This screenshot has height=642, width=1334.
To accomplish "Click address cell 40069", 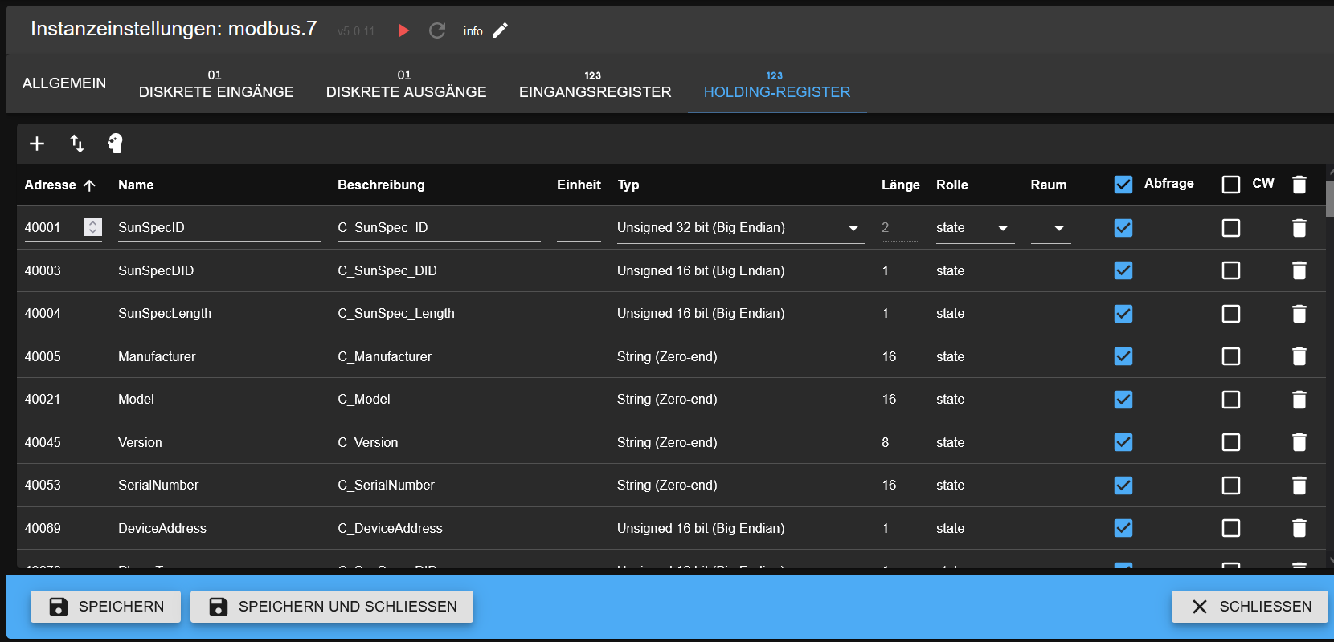I will coord(43,528).
